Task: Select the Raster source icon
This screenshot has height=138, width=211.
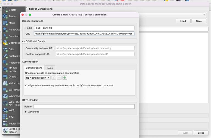Action: 5,16
